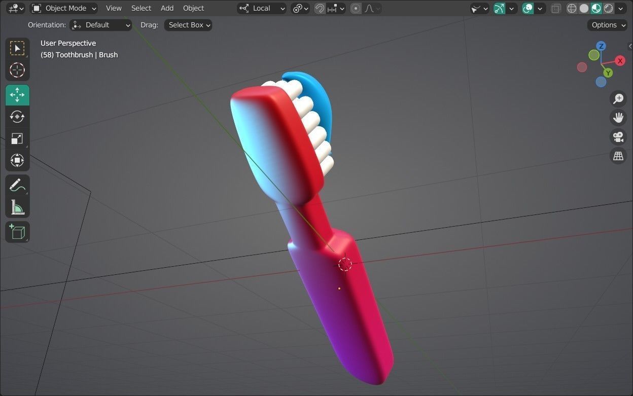The width and height of the screenshot is (633, 396).
Task: Open the Object Mode dropdown
Action: coord(64,8)
